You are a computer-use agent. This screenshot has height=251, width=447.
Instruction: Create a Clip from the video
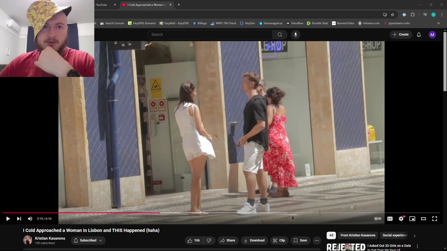pyautogui.click(x=279, y=240)
